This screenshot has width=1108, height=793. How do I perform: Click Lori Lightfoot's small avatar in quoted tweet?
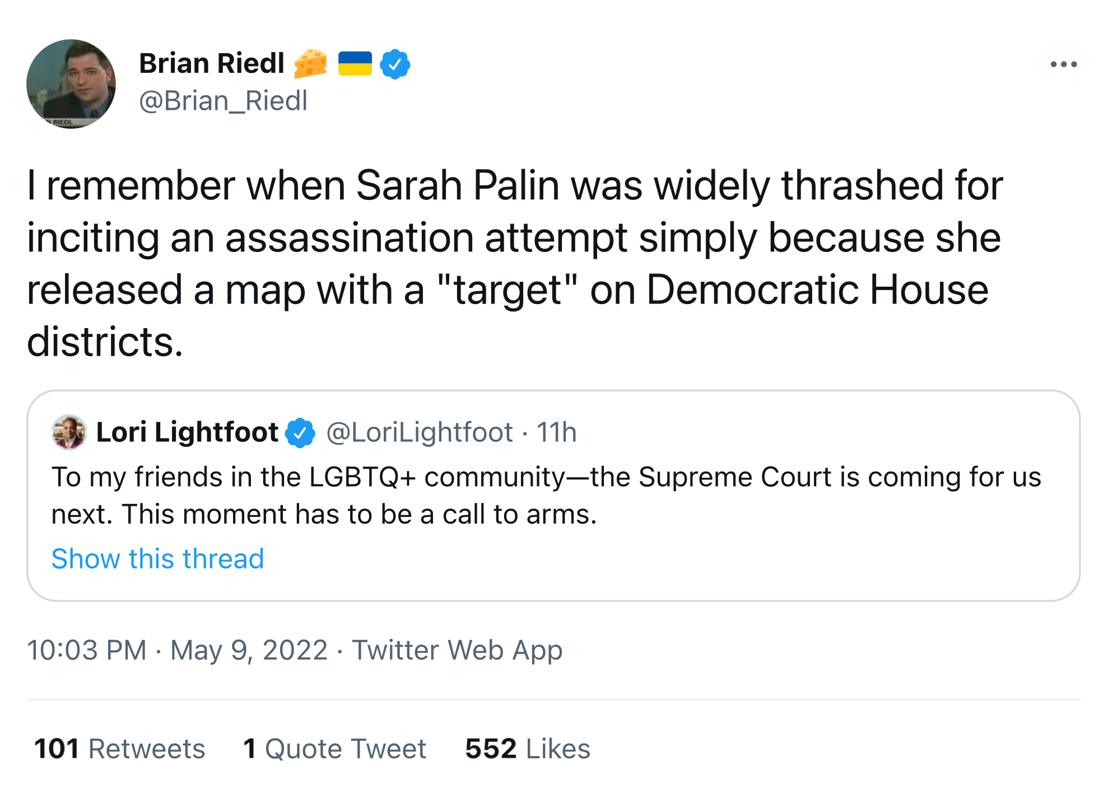(x=69, y=432)
